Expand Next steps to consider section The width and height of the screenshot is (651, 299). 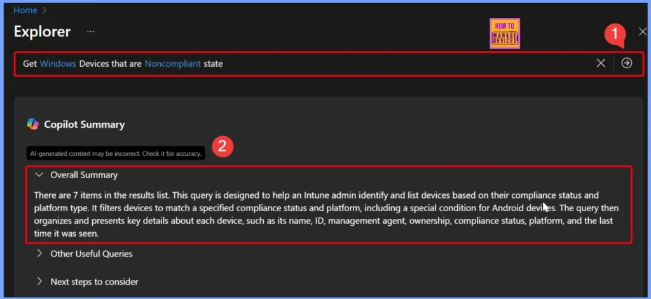click(x=39, y=282)
